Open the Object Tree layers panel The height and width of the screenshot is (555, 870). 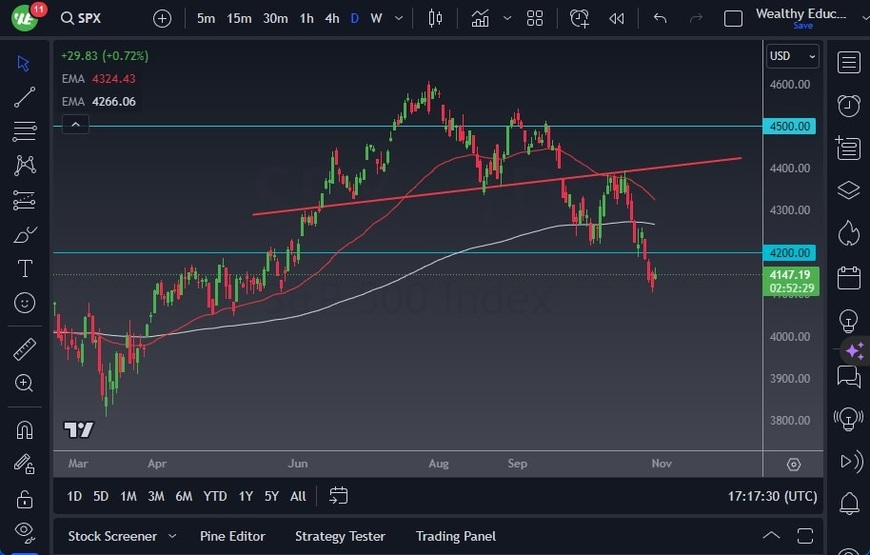click(848, 189)
